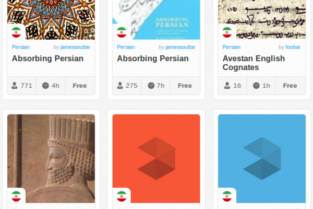Click Iran flag on the blue-cover Absorbing Persian card

coord(122,32)
